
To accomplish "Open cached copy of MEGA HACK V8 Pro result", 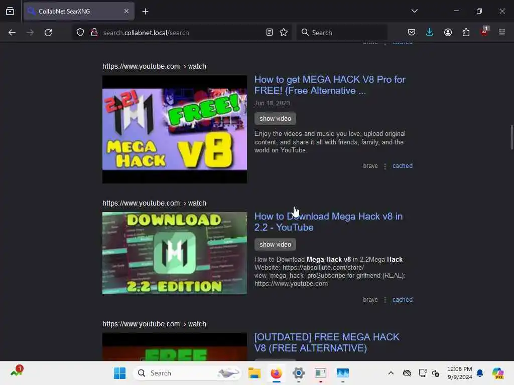I will (x=402, y=166).
